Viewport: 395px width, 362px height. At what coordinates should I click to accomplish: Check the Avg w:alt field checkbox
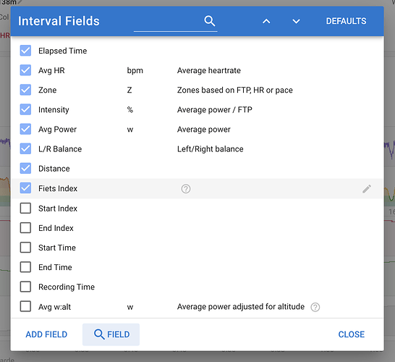[25, 306]
